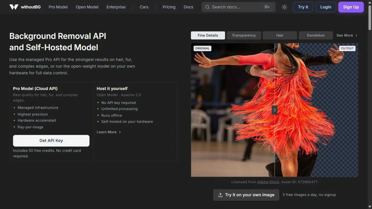The image size is (372, 209).
Task: Click the withoutBG logo icon
Action: pos(14,7)
